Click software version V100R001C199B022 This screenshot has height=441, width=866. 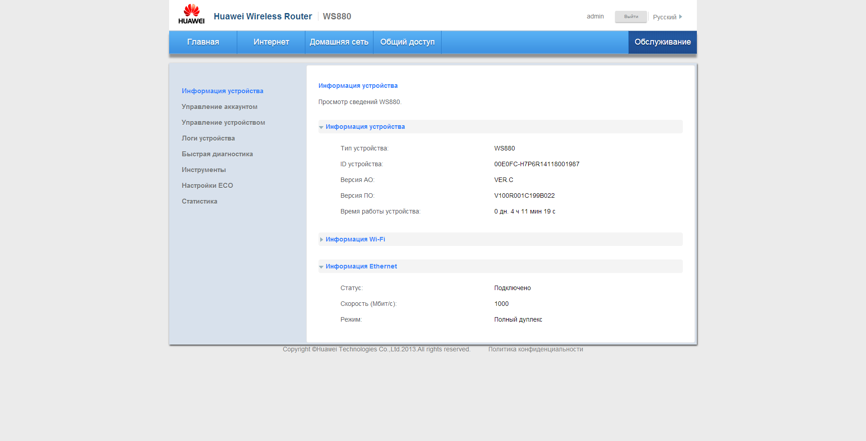(525, 195)
